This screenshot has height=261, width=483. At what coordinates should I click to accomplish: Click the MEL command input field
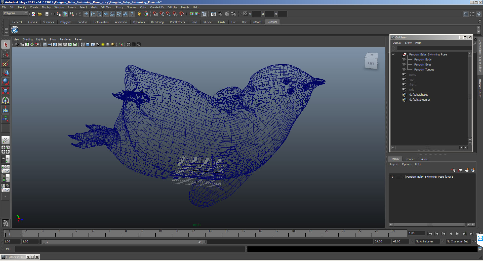[130, 249]
